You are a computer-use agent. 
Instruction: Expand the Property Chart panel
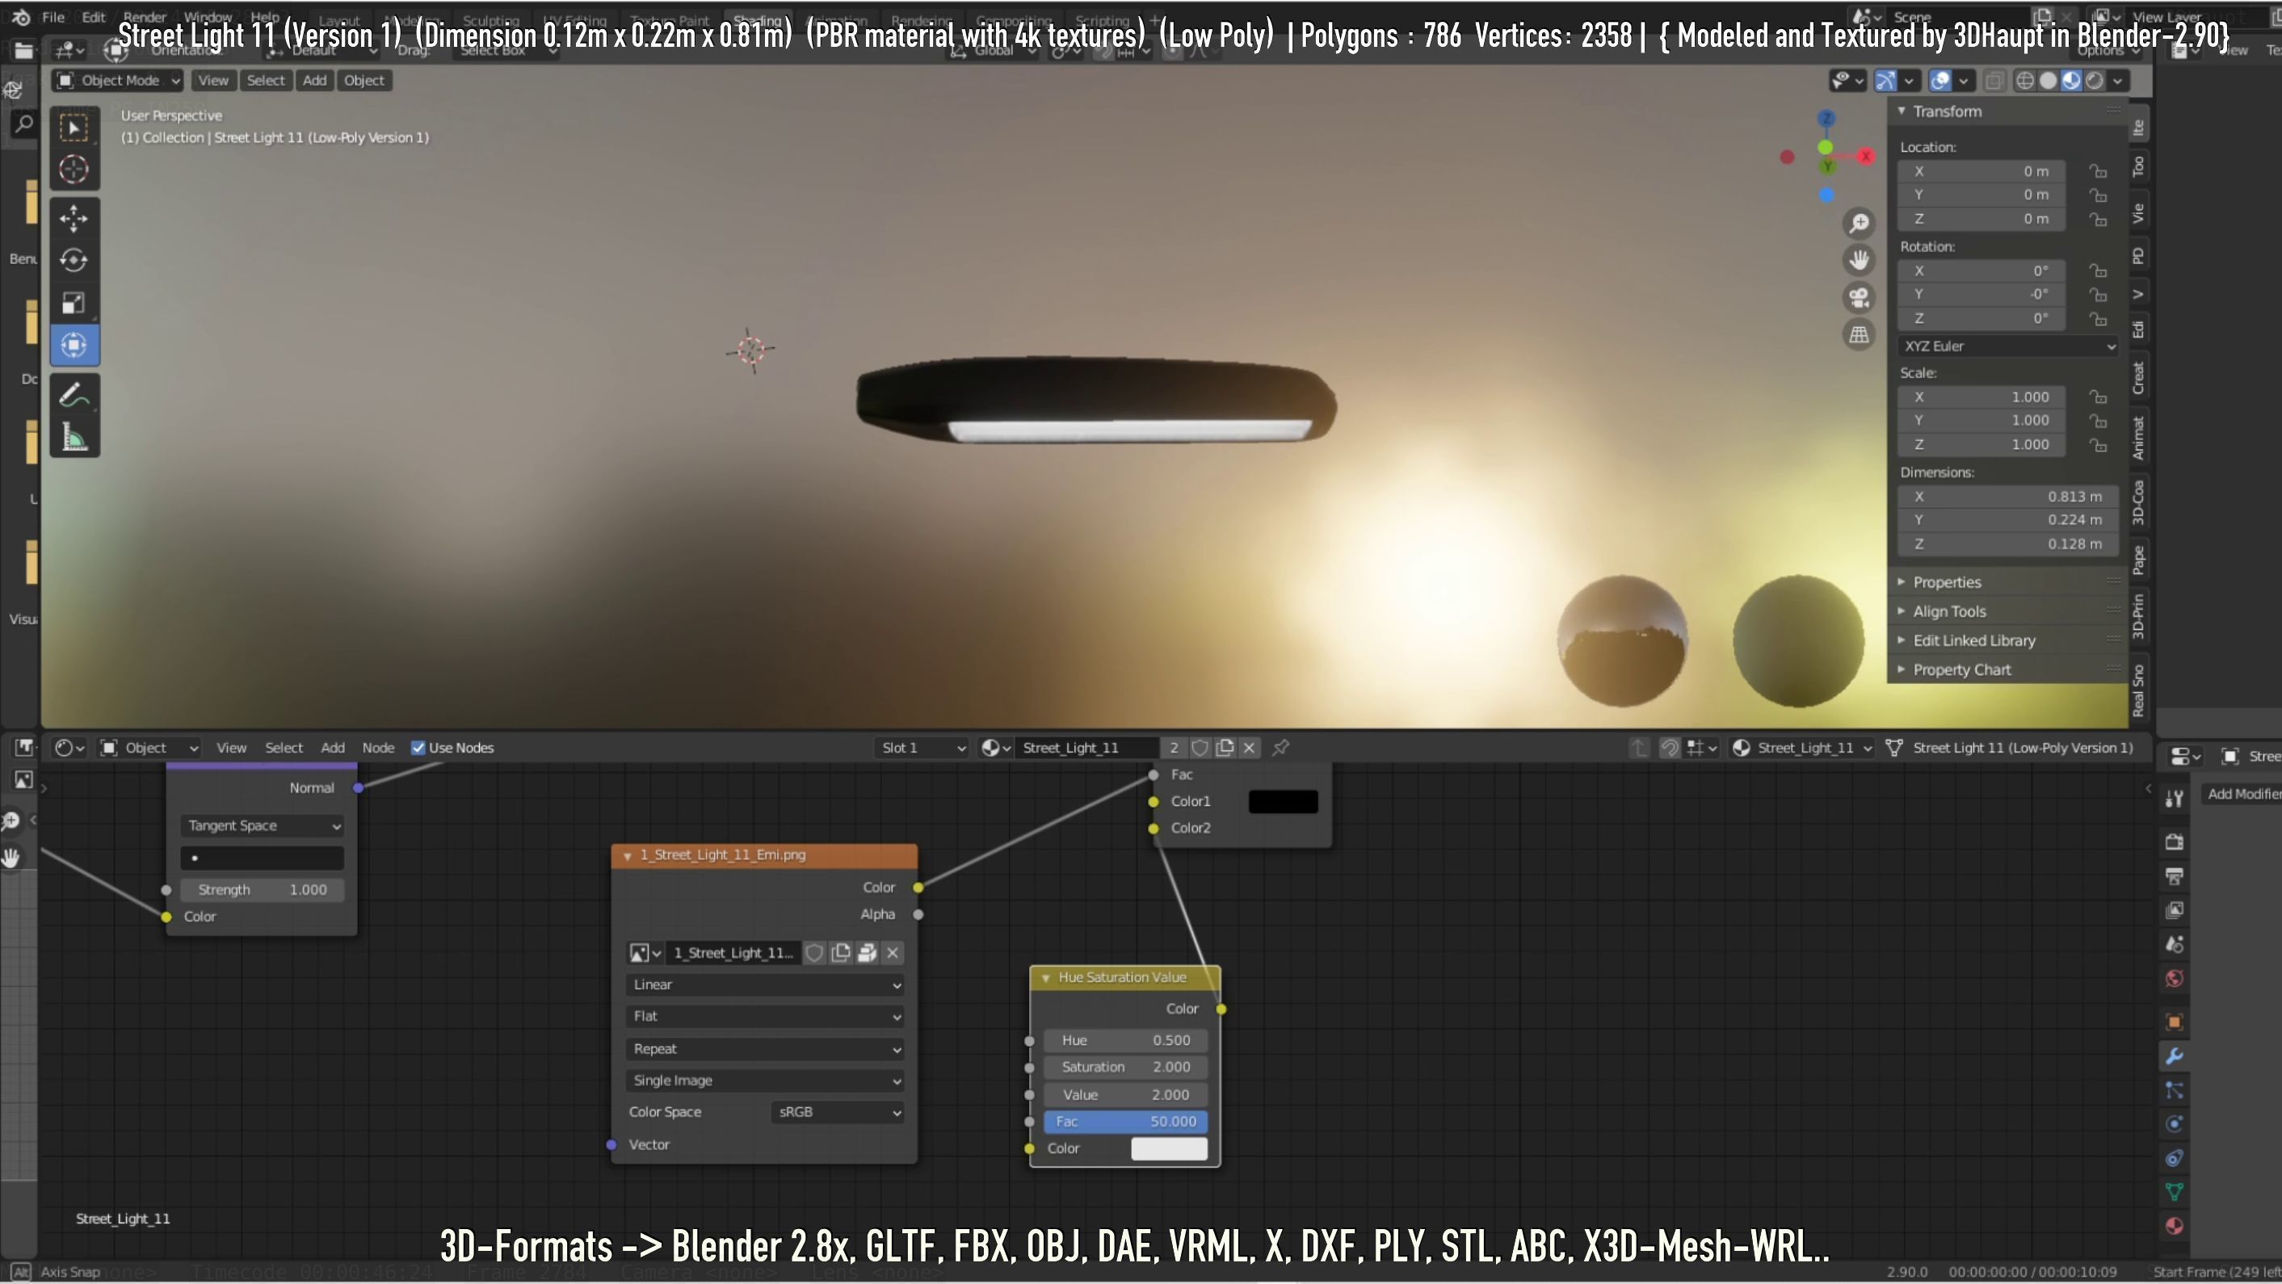[x=1961, y=670]
